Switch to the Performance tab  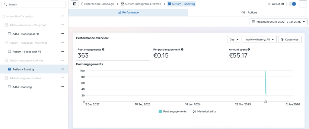[128, 12]
